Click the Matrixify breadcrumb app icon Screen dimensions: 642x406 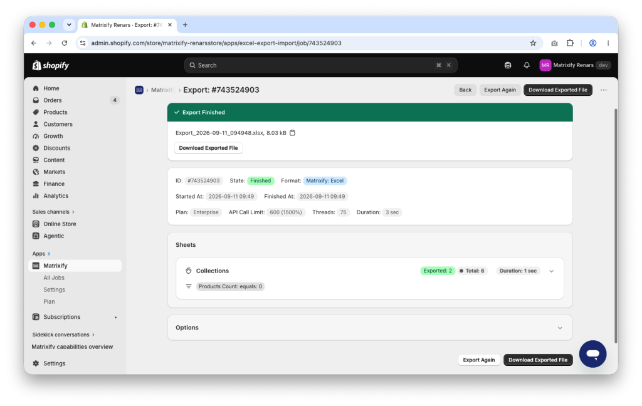tap(139, 90)
